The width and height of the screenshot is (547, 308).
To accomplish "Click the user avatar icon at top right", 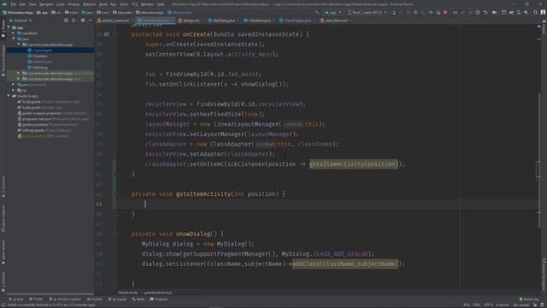I will (543, 12).
